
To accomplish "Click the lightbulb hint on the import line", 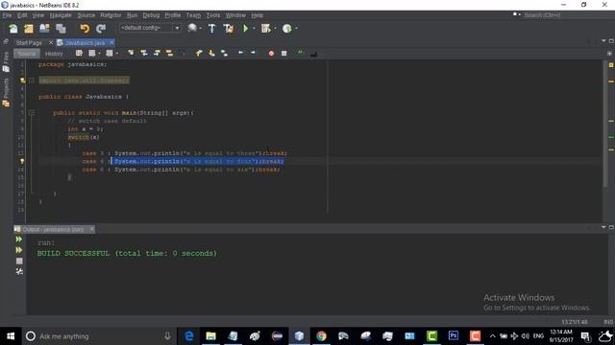I will click(x=22, y=80).
